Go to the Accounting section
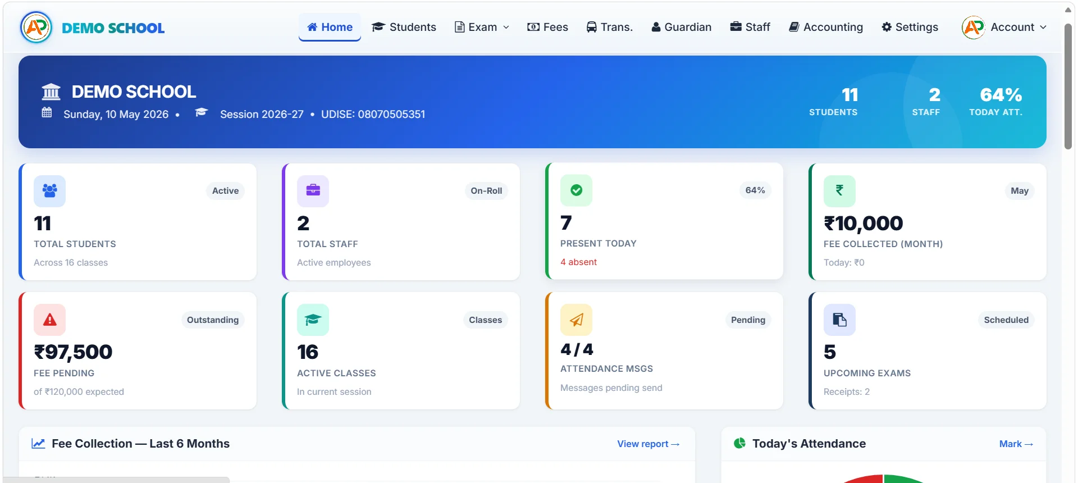The image size is (1078, 483). coord(826,27)
